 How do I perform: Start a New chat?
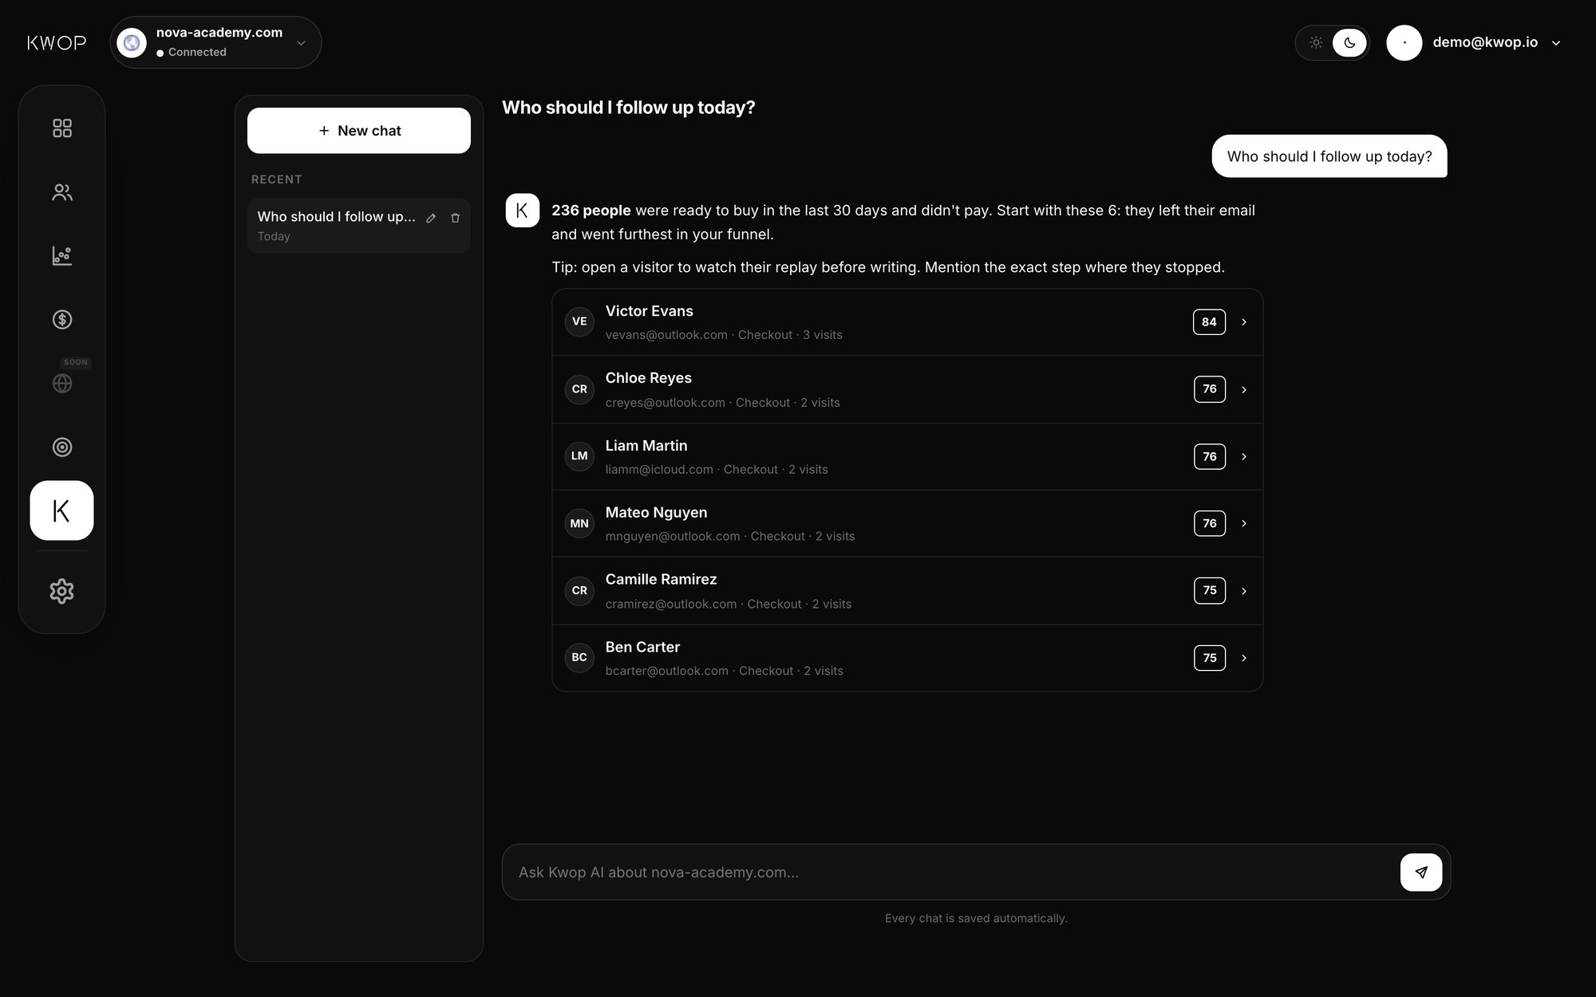[359, 131]
